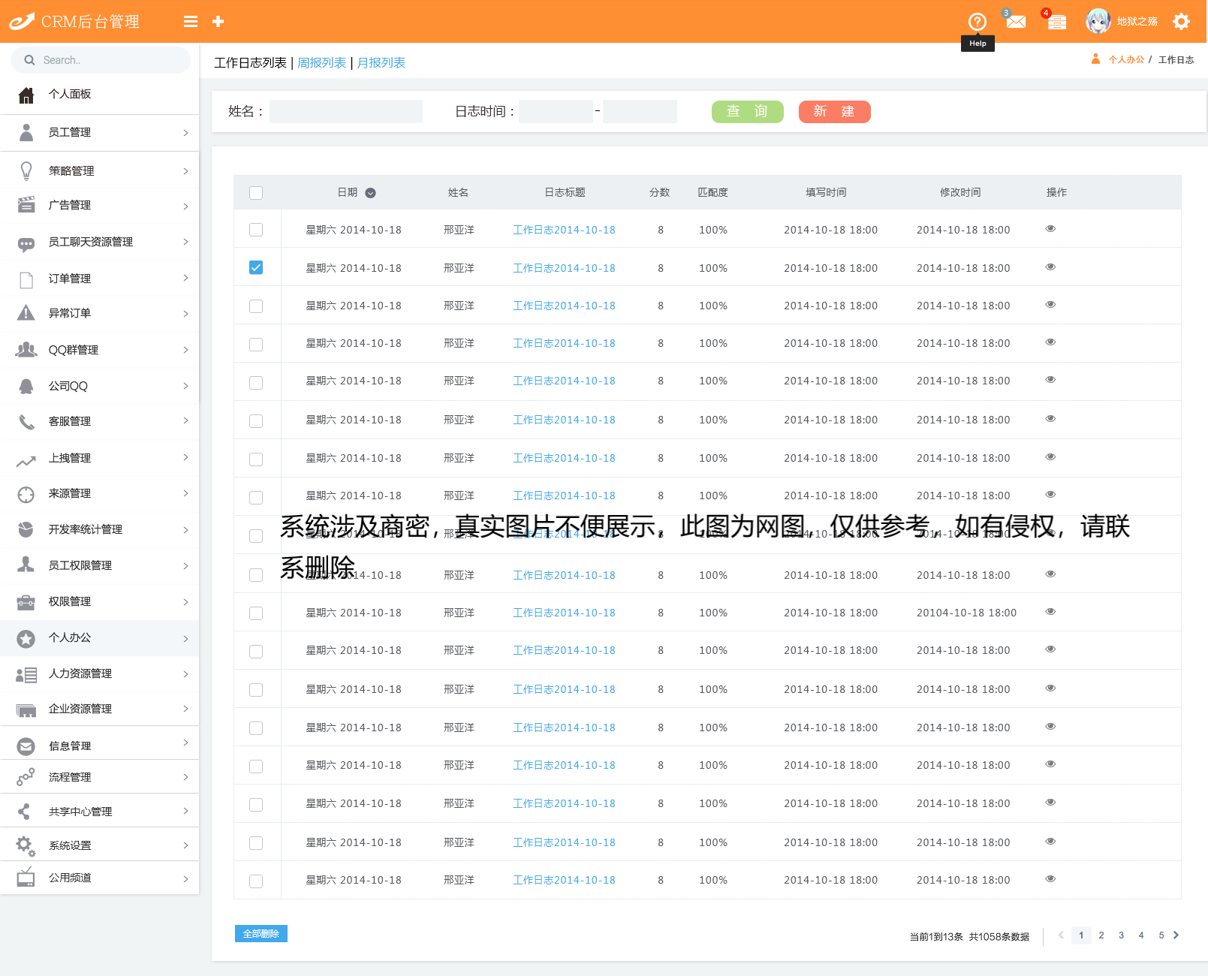Viewport: 1208px width, 976px height.
Task: Expand 订单管理 sidebar chevron
Action: 185,279
